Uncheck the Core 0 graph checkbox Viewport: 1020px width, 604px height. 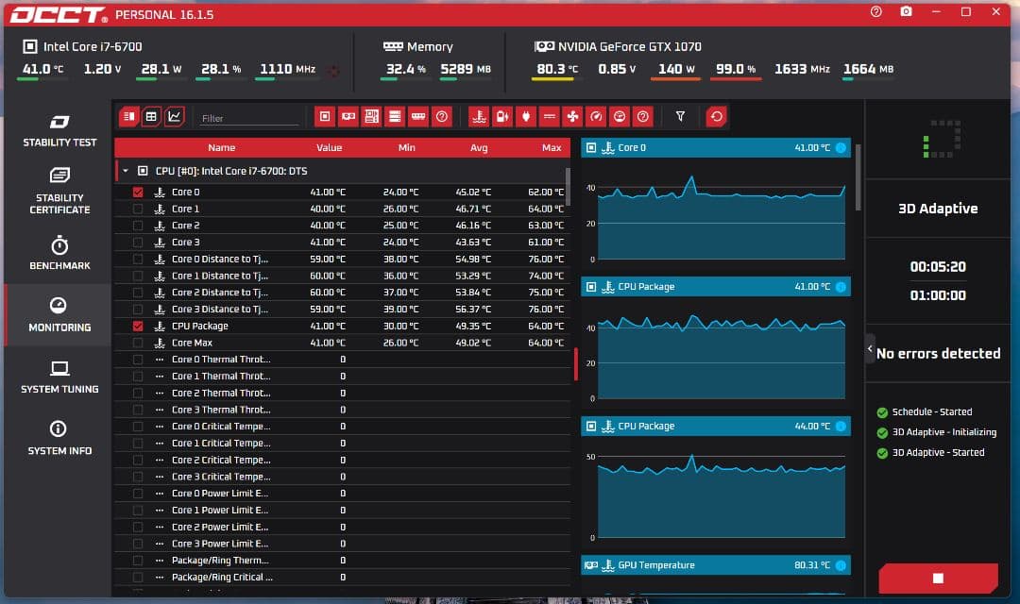click(138, 192)
